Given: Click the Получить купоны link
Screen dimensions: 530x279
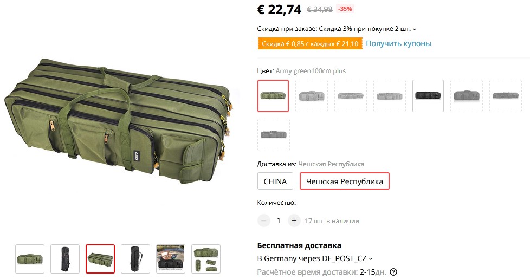Looking at the screenshot, I should click(398, 43).
